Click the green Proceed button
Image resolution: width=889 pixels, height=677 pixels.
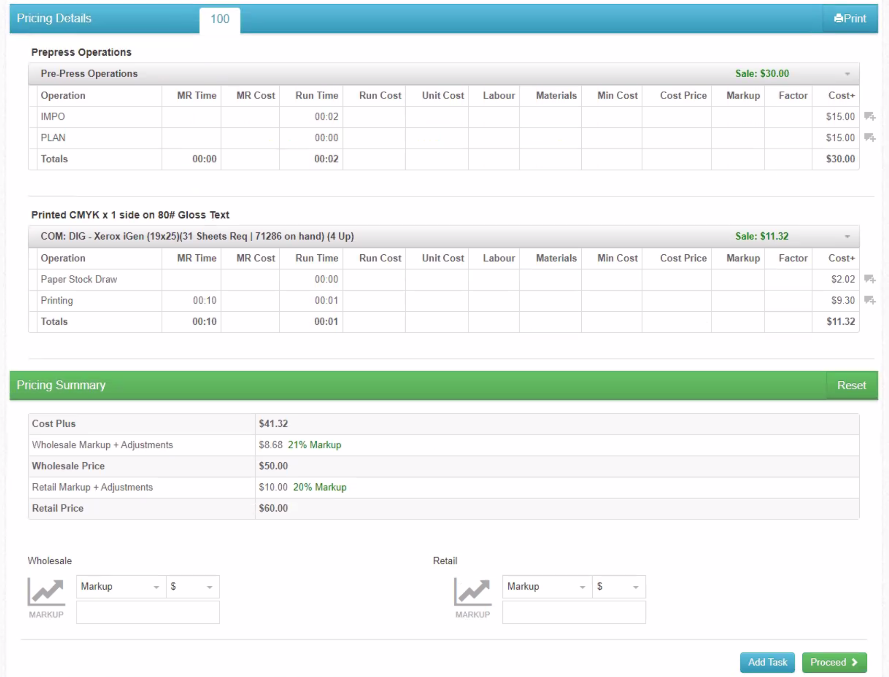834,662
